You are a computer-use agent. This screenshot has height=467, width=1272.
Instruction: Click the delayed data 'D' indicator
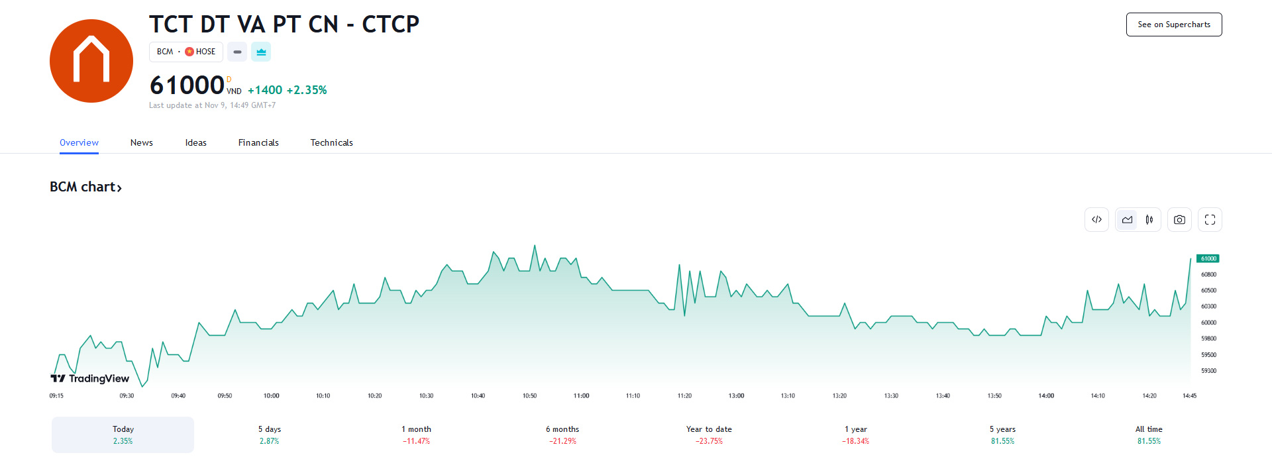(229, 79)
